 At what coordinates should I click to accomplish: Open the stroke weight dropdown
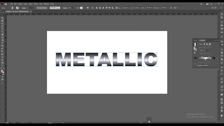pyautogui.click(x=34, y=8)
